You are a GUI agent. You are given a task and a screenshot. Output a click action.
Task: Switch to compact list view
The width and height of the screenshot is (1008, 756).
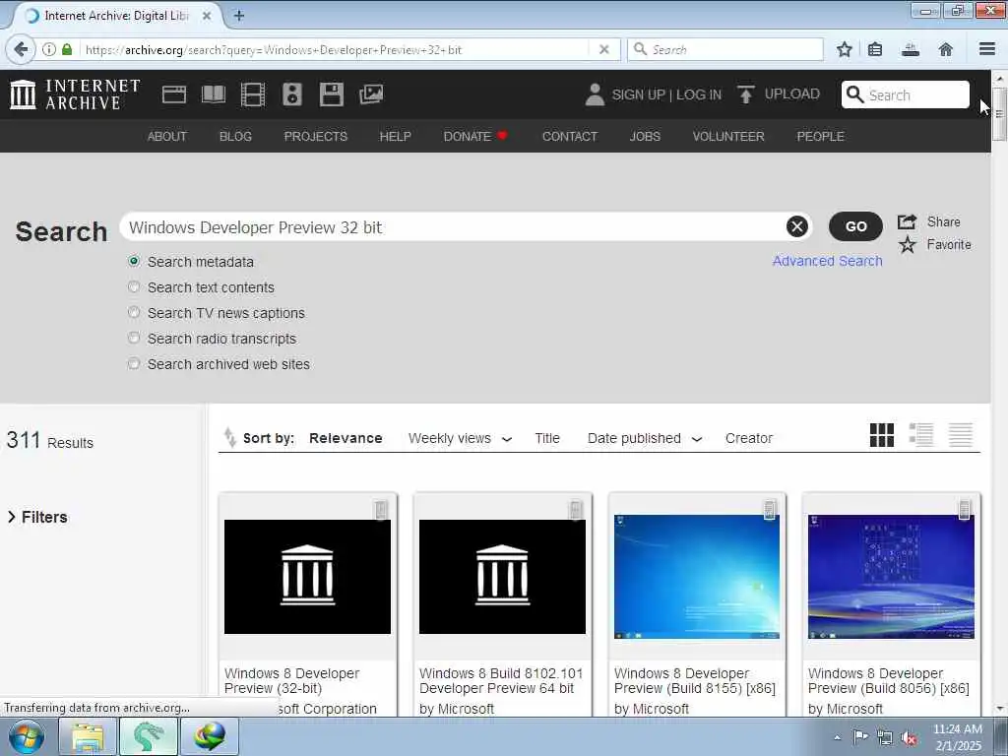click(961, 435)
